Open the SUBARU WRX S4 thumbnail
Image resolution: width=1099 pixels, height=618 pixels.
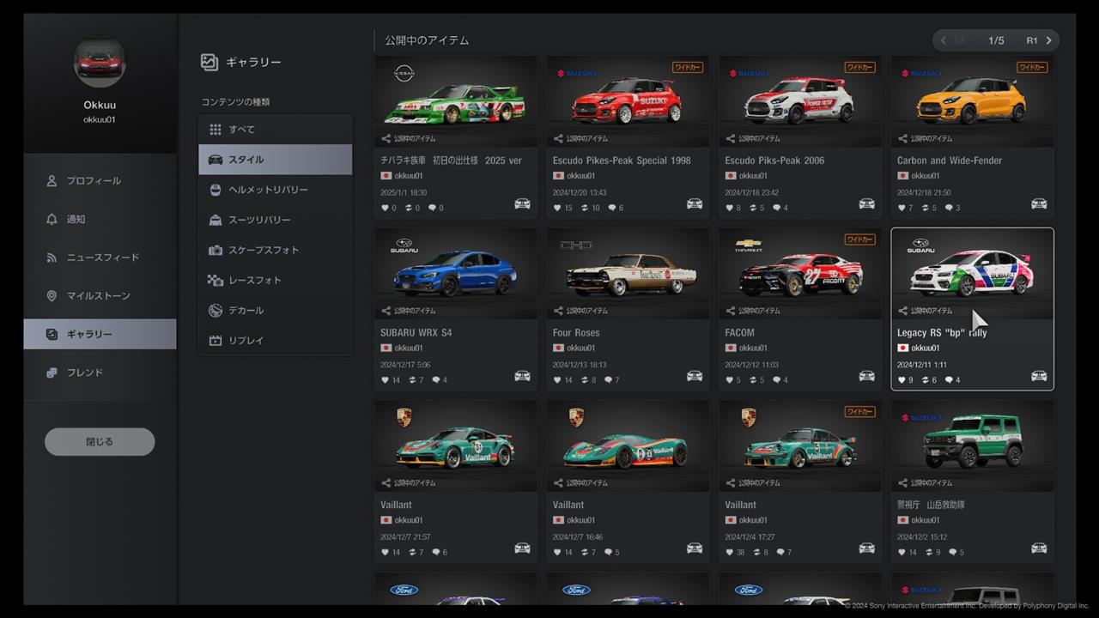pyautogui.click(x=456, y=274)
